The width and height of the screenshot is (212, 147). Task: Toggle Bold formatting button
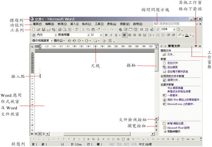(106, 35)
